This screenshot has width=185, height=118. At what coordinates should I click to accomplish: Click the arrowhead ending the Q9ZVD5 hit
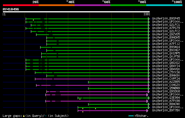149,35
